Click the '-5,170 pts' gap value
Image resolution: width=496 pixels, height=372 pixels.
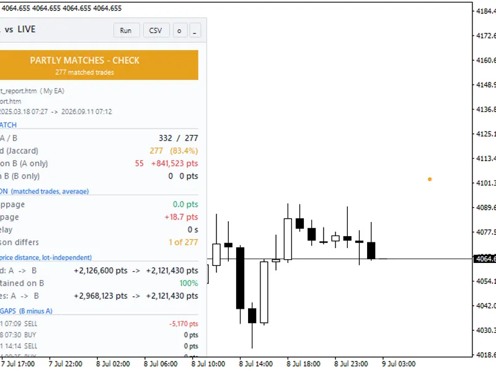184,324
